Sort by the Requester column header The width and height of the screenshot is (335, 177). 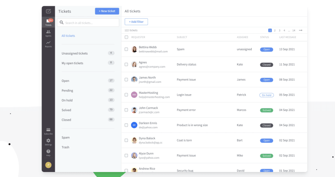138,37
